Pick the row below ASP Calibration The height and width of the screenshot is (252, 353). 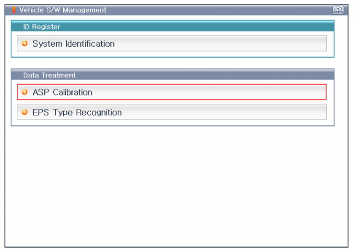tap(172, 112)
